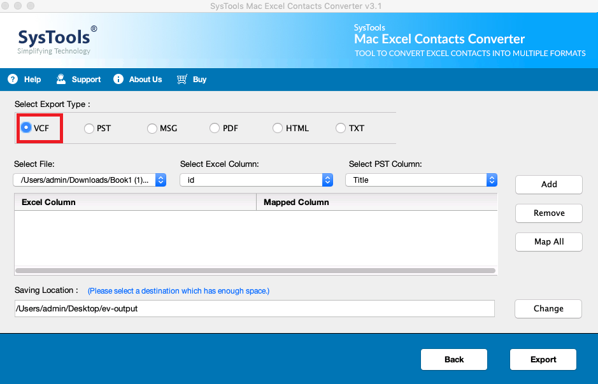The height and width of the screenshot is (384, 598).
Task: Click the 'Select Export Type :' label
Action: coord(52,104)
